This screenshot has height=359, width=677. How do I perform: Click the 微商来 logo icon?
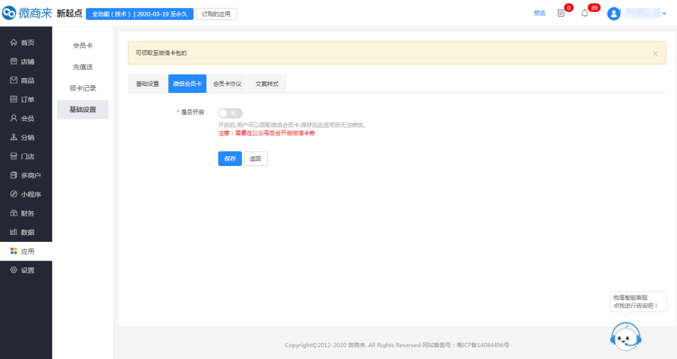click(9, 13)
